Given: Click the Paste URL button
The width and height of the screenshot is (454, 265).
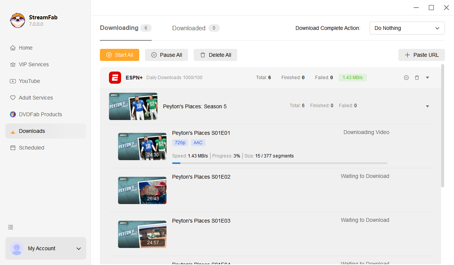Looking at the screenshot, I should (421, 55).
